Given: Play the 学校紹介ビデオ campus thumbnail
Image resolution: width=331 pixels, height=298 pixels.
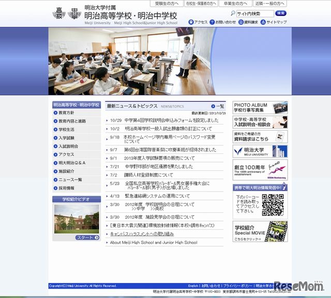Looking at the screenshot, I should tap(77, 219).
